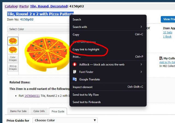Viewport: 175px width, 123px height.
Task: Select the first pizza tile thumbnail
Action: click(x=13, y=41)
